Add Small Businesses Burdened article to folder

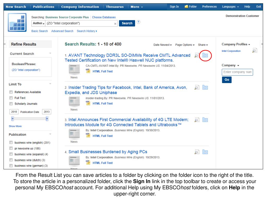205,152
